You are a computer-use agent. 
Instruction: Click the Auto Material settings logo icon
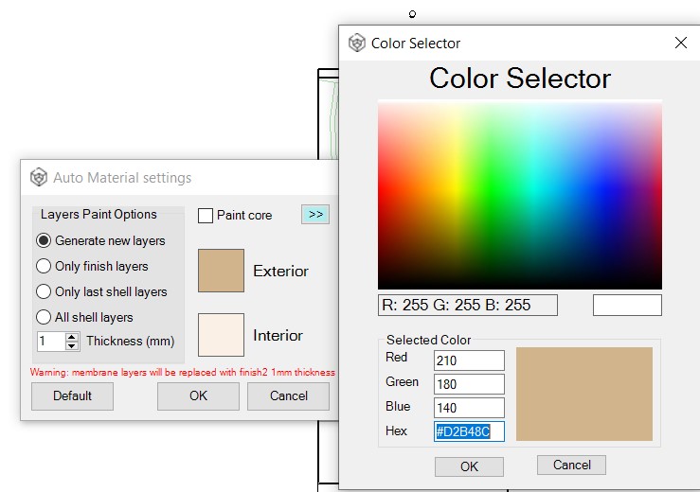coord(39,177)
